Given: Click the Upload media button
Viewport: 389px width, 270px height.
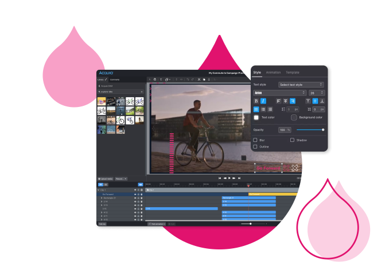Looking at the screenshot, I should tap(106, 179).
